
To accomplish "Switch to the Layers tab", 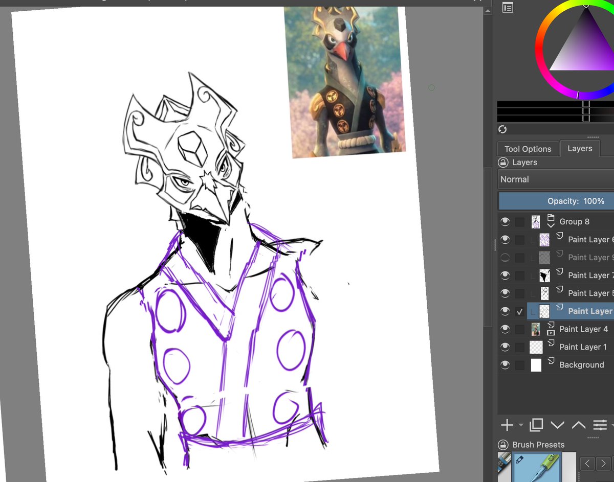I will 580,148.
